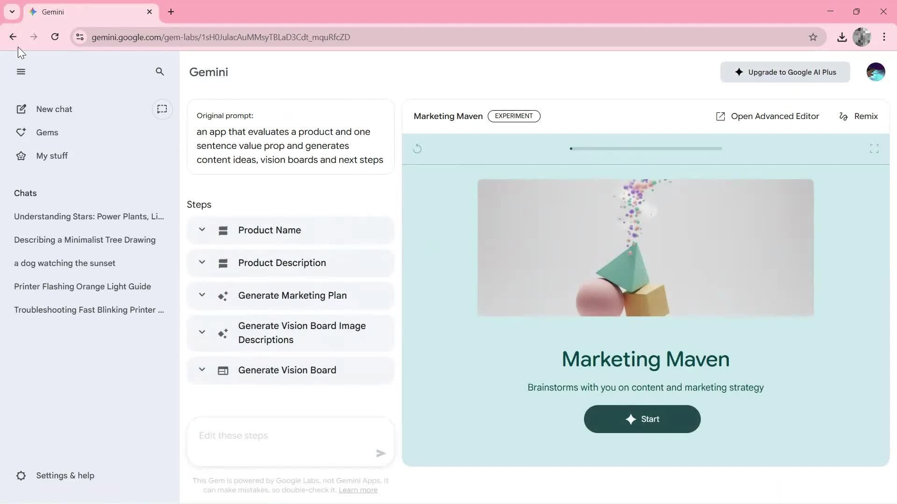
Task: Open the browser downloads icon
Action: (842, 37)
